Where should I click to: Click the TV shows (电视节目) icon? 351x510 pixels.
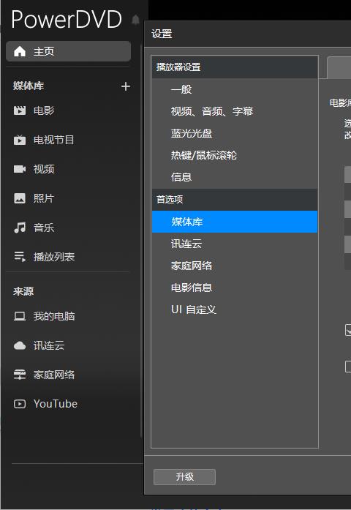click(x=20, y=140)
